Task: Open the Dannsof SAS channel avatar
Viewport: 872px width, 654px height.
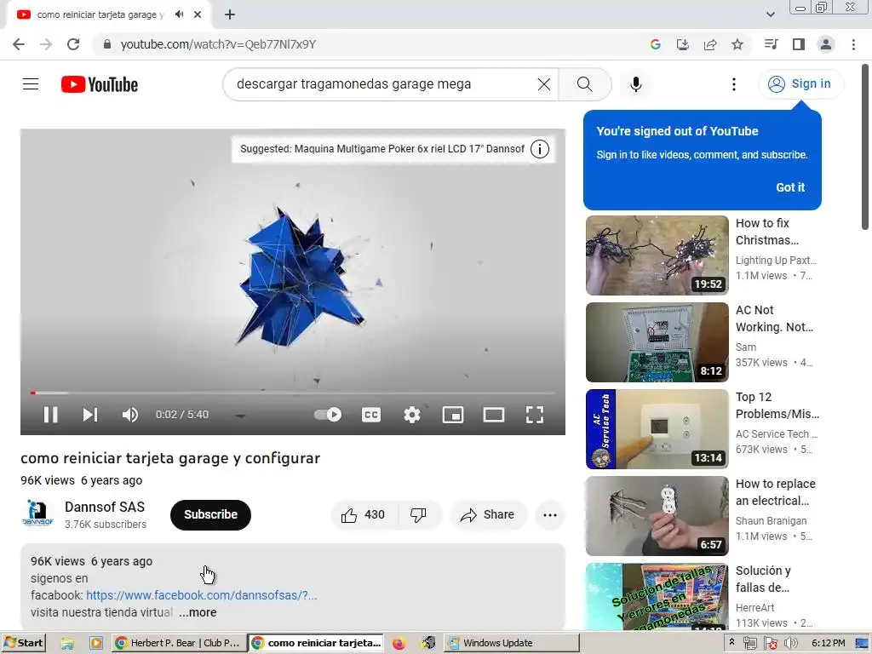Action: coord(37,514)
